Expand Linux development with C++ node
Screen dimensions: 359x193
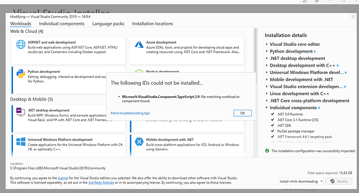click(x=267, y=94)
